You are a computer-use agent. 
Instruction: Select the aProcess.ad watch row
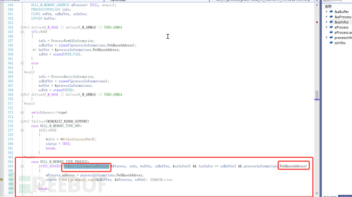338,32
